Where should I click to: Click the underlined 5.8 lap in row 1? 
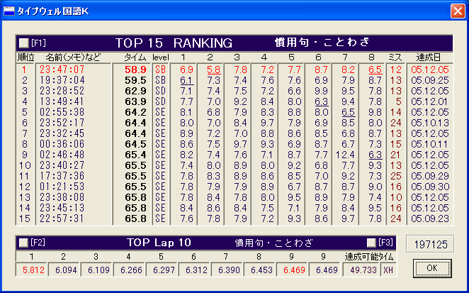(213, 70)
